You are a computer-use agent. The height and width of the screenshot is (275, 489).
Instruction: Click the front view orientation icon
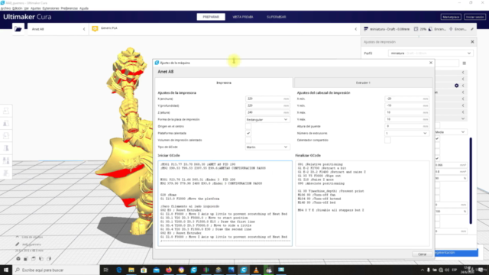[26, 259]
